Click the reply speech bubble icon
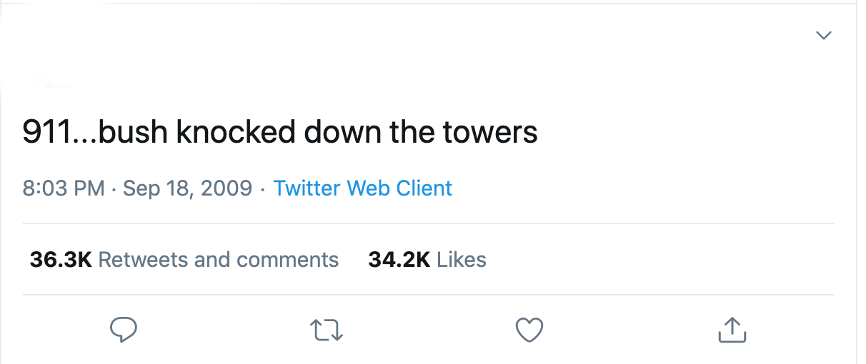866x364 pixels. click(x=123, y=329)
